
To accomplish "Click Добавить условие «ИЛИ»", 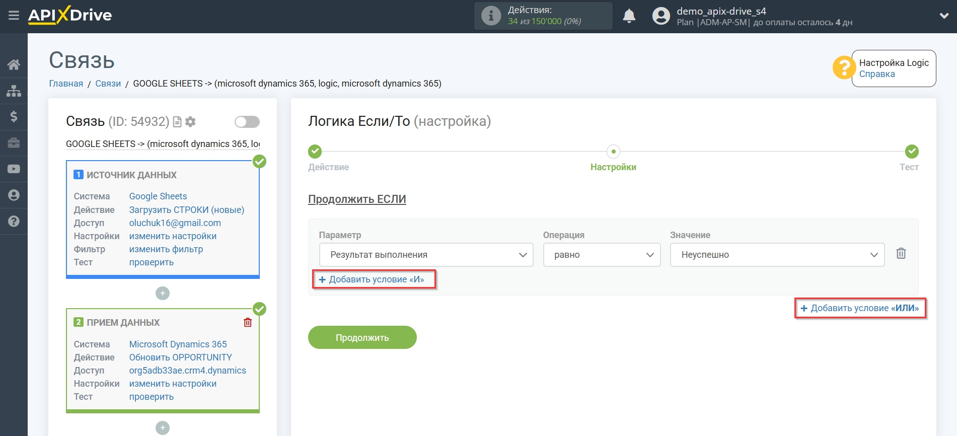I will click(860, 308).
